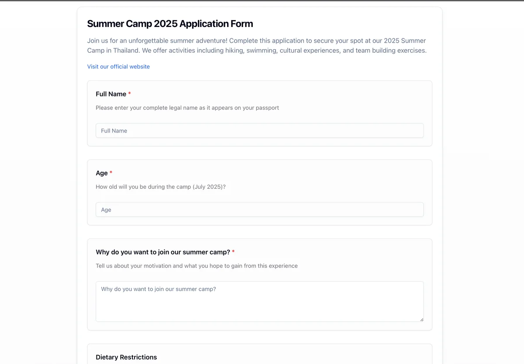Viewport: 524px width, 364px height.
Task: Select the "Dietary Restrictions" section heading
Action: [x=126, y=357]
